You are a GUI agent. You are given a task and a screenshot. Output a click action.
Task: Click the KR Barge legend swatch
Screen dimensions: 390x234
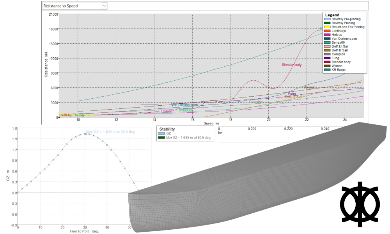[328, 70]
